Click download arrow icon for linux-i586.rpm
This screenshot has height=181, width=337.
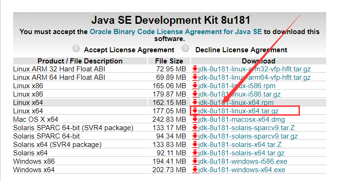pos(195,85)
